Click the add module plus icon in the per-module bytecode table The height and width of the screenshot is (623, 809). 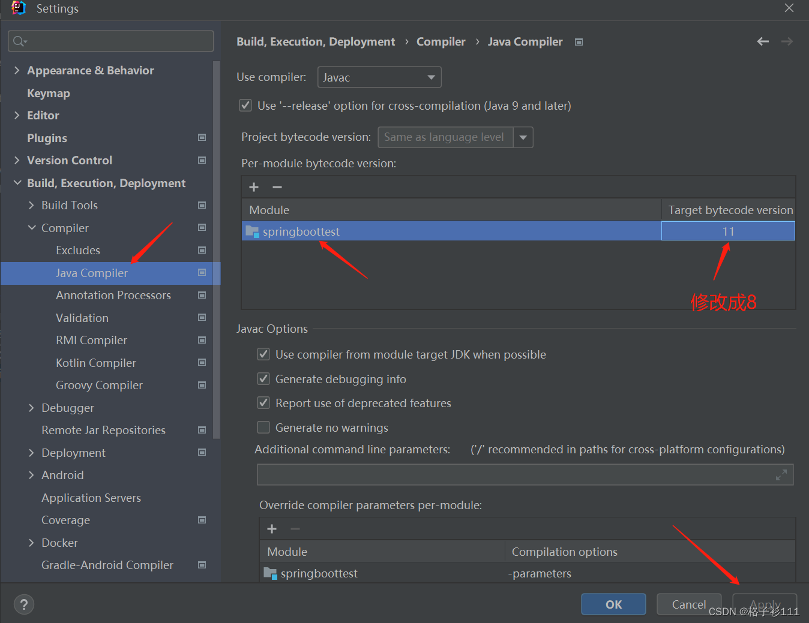(254, 187)
